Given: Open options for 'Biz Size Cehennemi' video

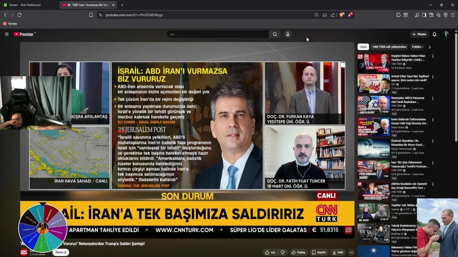Looking at the screenshot, I should coord(433,163).
